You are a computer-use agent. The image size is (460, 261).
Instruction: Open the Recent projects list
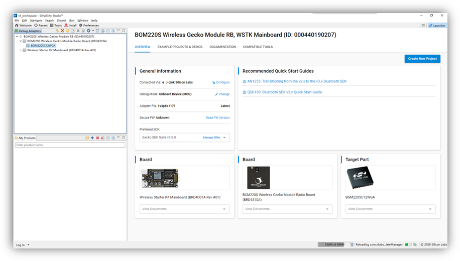tap(41, 26)
